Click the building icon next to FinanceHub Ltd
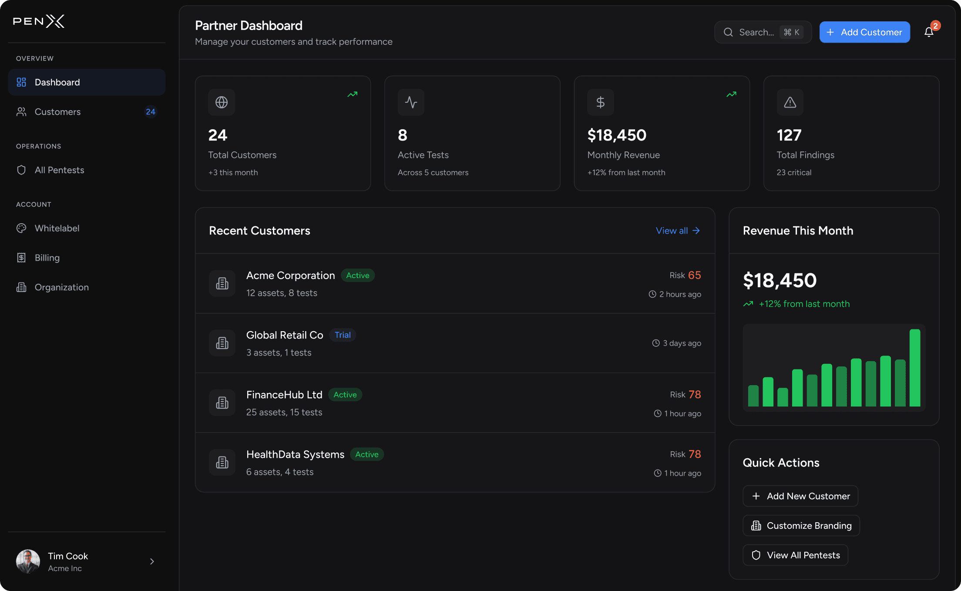961x591 pixels. tap(222, 403)
